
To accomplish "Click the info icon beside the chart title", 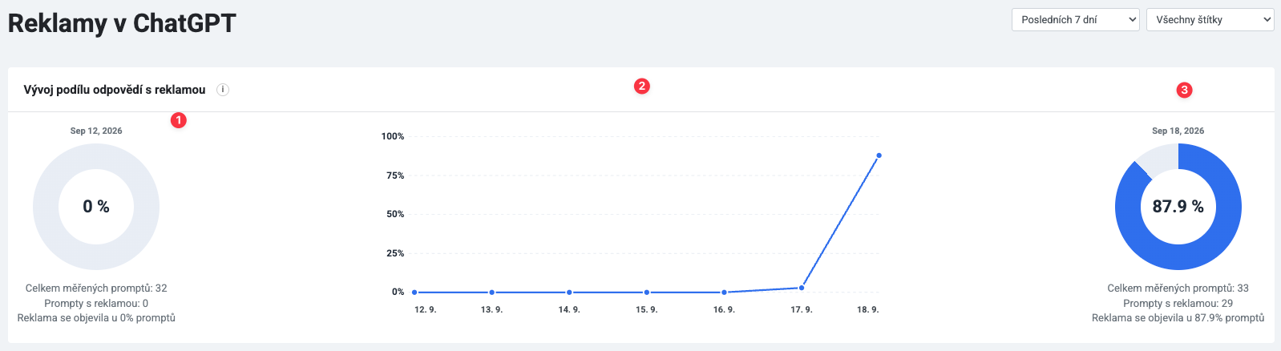I will pos(223,90).
